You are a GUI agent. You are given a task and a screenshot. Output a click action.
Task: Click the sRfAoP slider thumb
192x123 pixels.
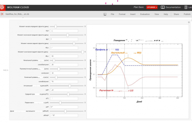click(x=65, y=111)
